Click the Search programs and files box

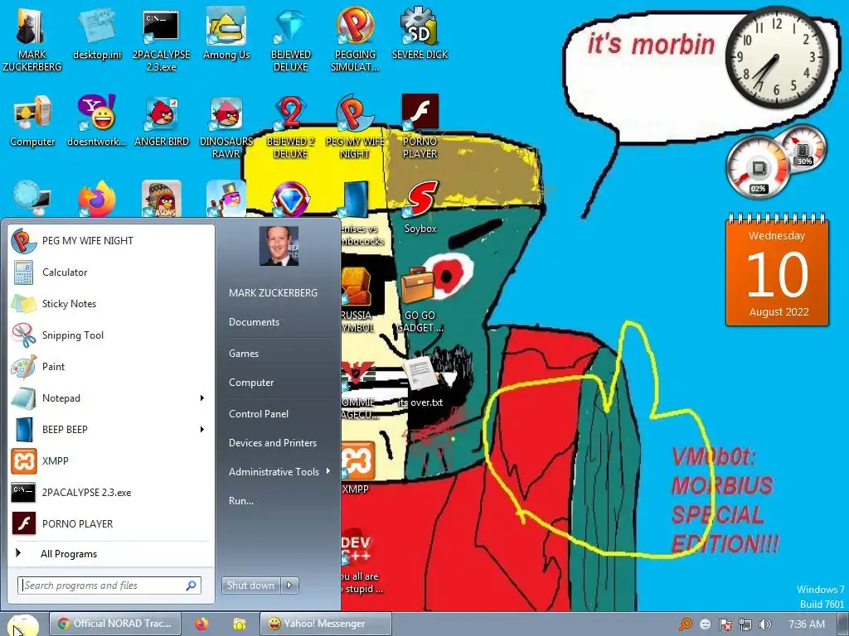tap(109, 585)
